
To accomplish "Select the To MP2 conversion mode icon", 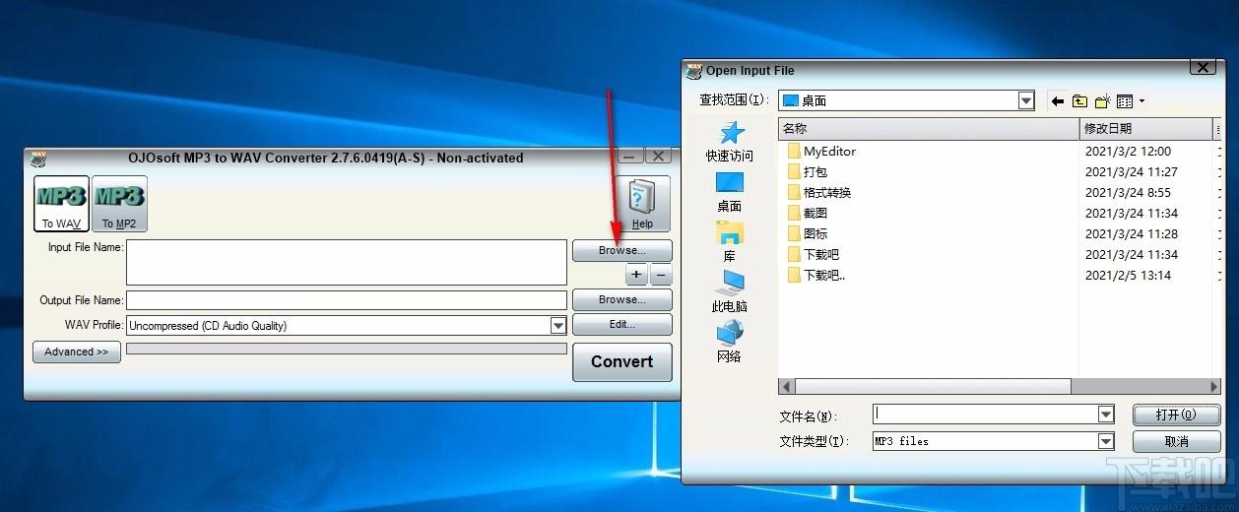I will tap(119, 204).
